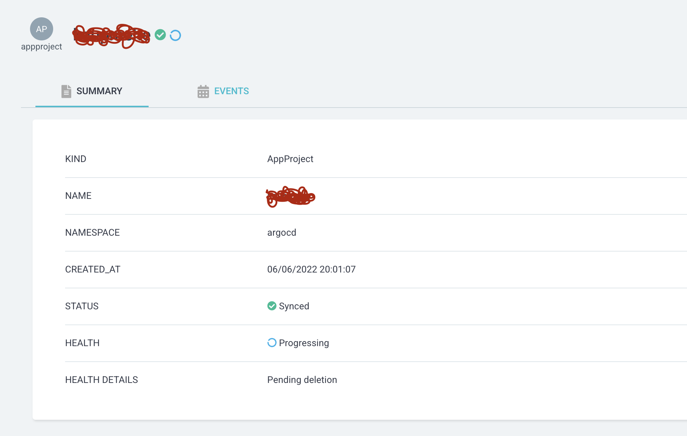Click the redacted NAME value
Viewport: 687px width, 436px height.
tap(290, 197)
